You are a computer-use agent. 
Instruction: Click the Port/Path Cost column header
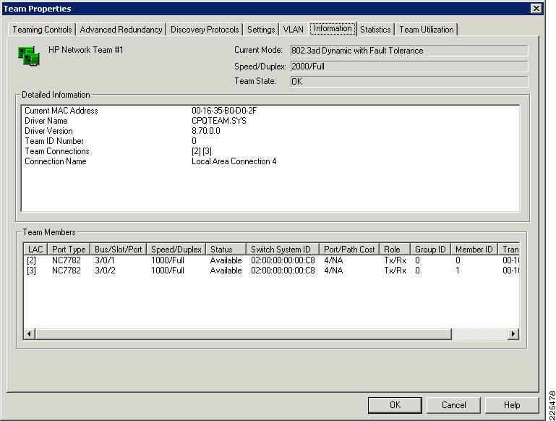(349, 250)
